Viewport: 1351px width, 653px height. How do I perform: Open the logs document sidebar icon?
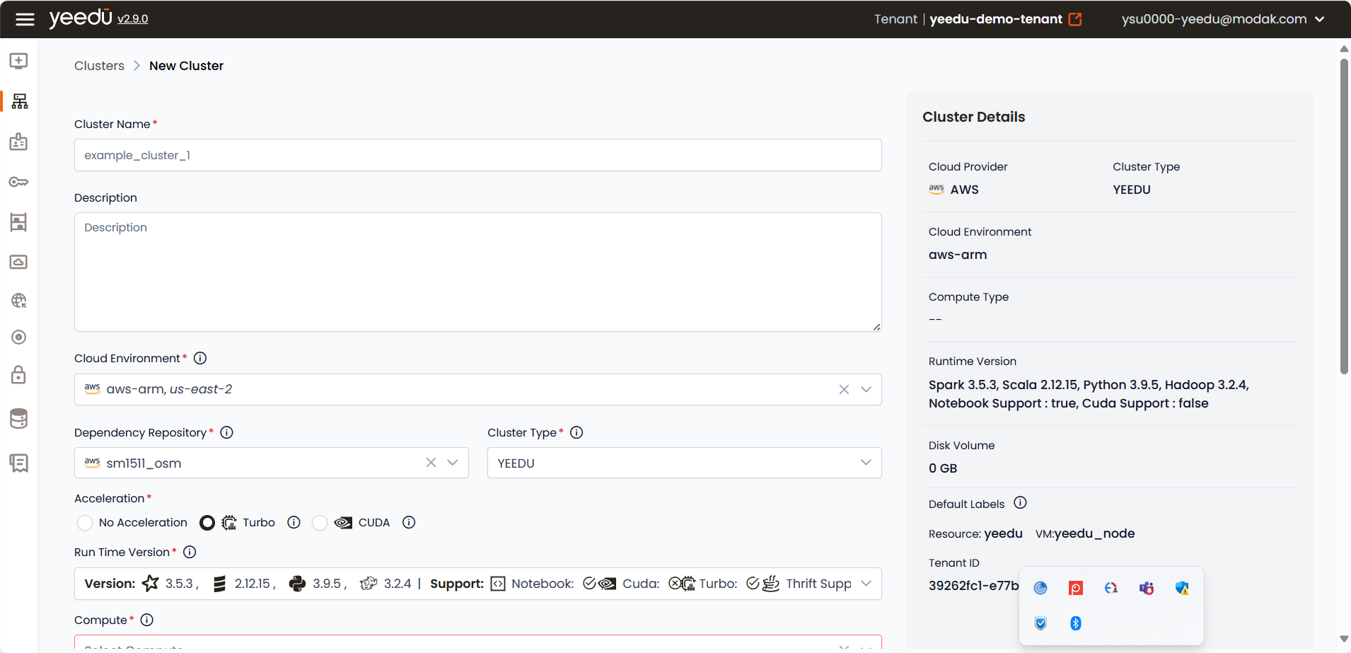19,463
